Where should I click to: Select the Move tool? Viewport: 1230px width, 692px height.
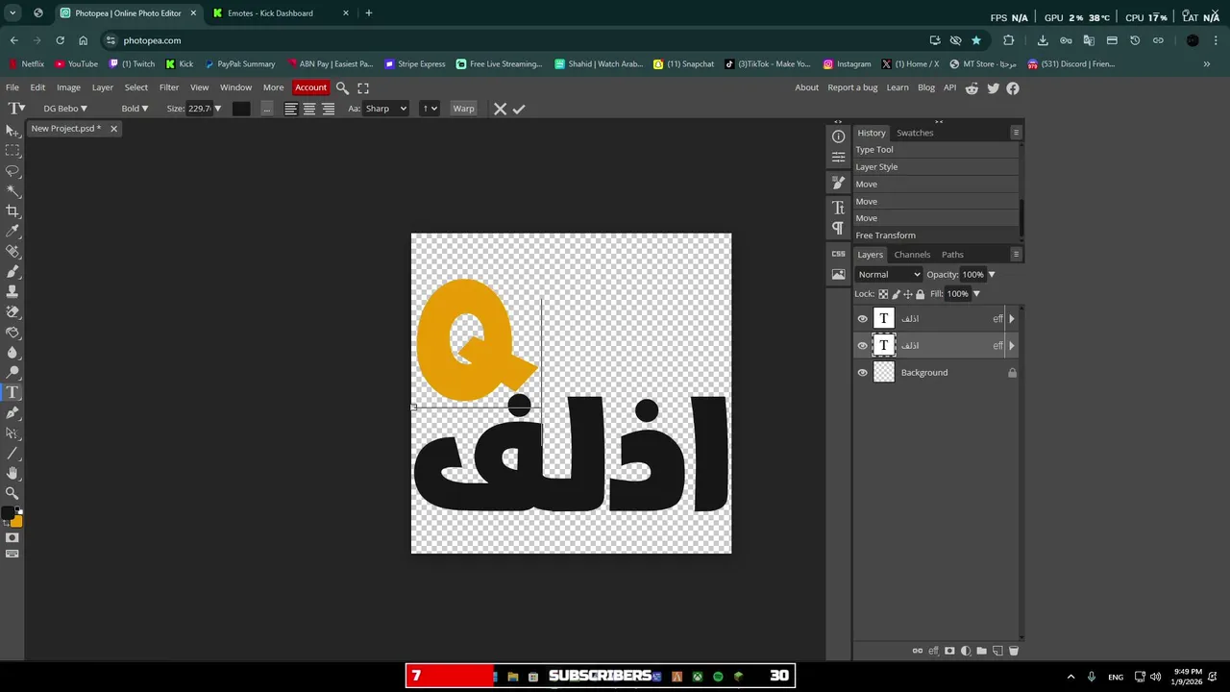12,130
